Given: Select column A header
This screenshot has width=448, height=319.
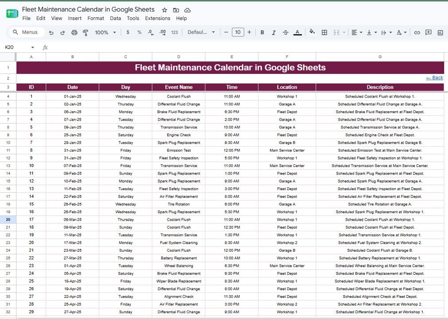Looking at the screenshot, I should [31, 57].
